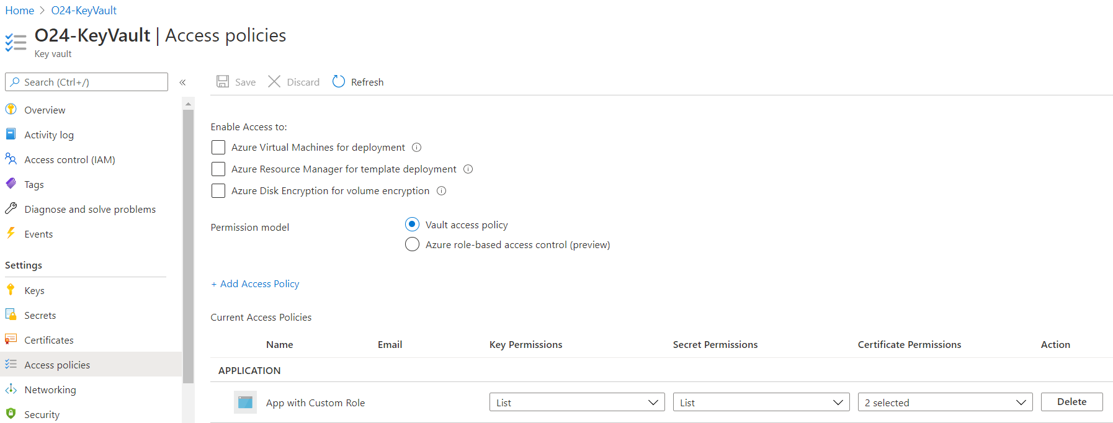1113x423 pixels.
Task: Open Certificates via its sidebar icon
Action: [x=11, y=340]
